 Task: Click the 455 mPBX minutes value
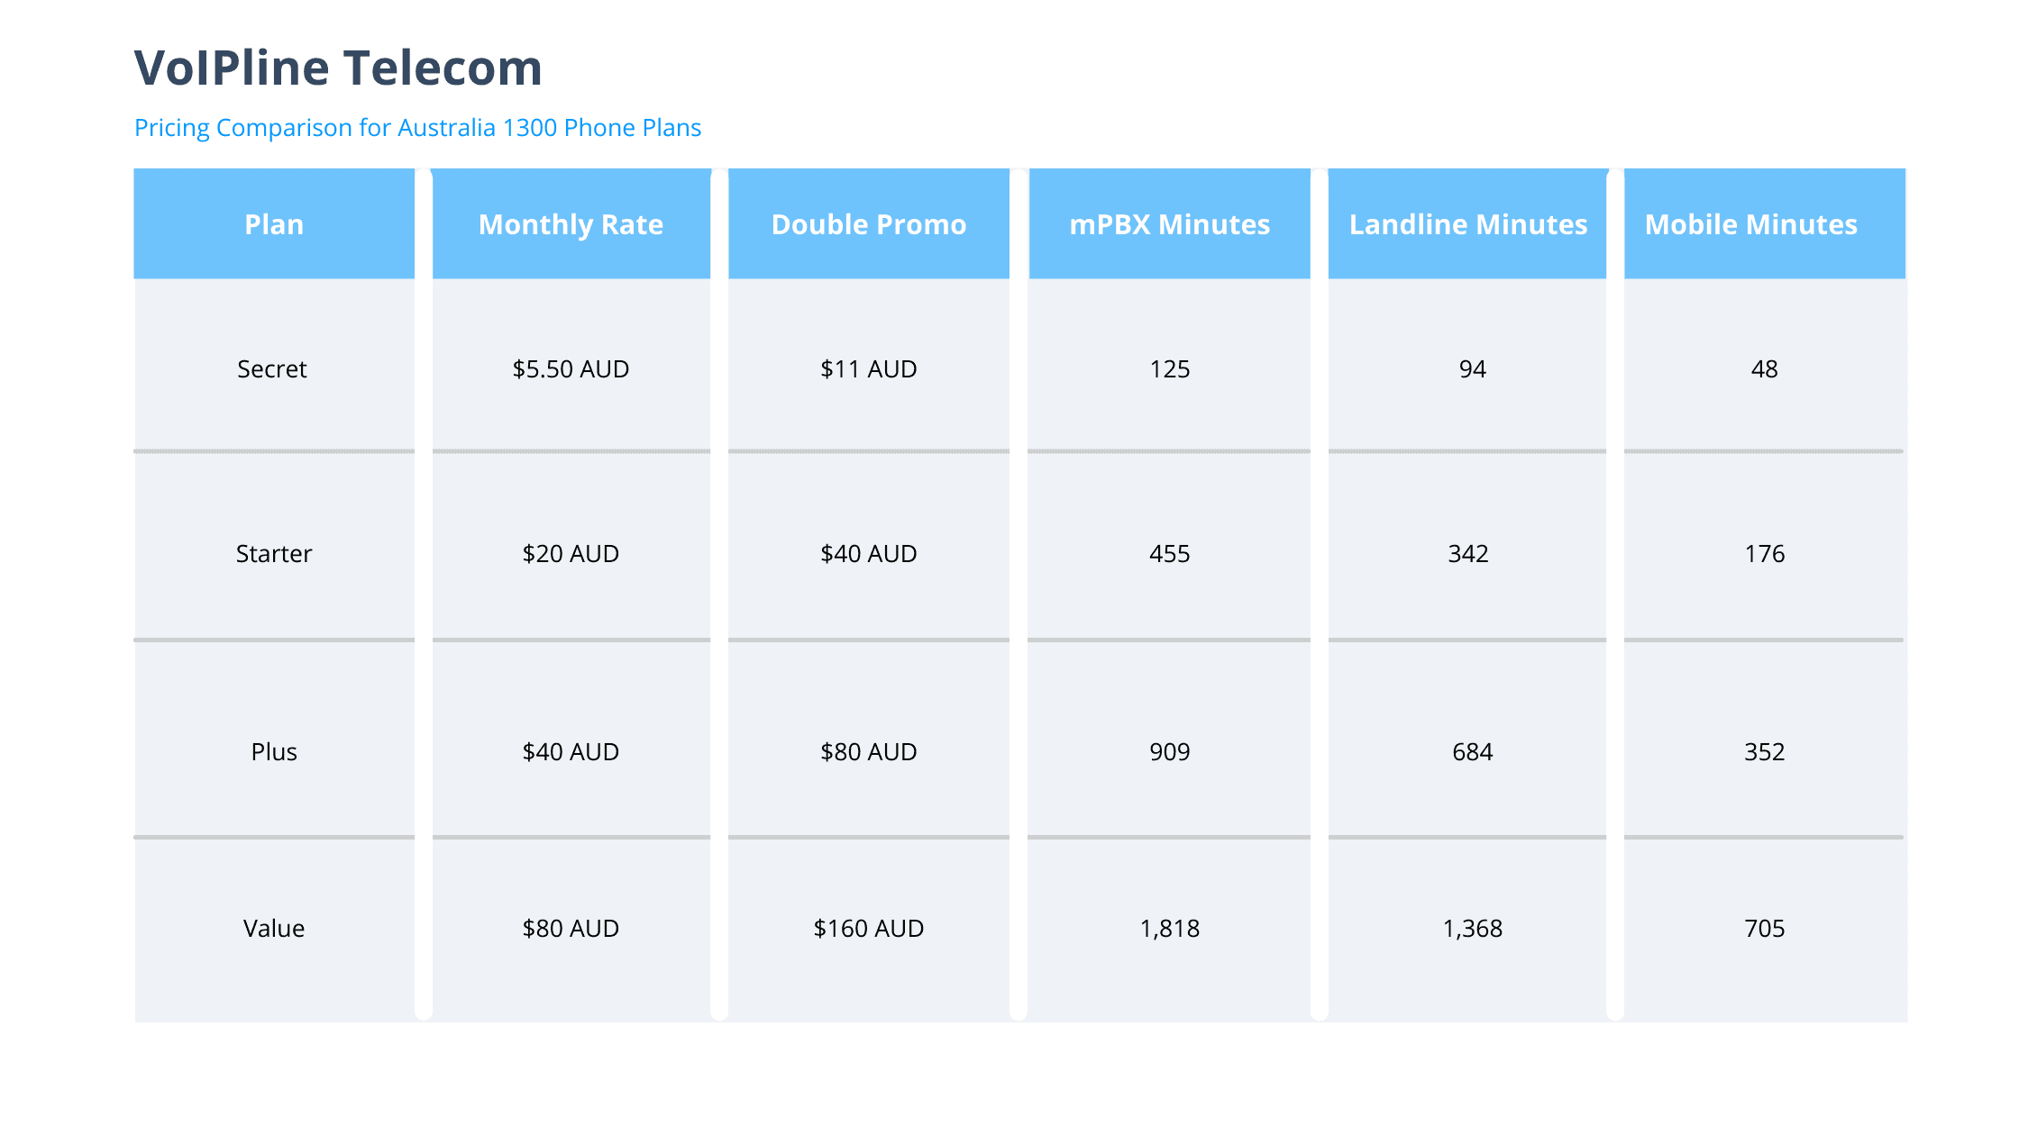tap(1169, 554)
